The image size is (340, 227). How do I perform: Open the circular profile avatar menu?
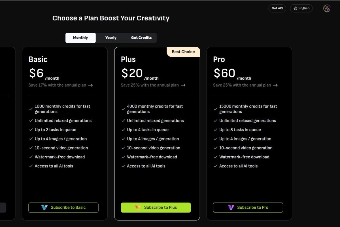point(326,9)
